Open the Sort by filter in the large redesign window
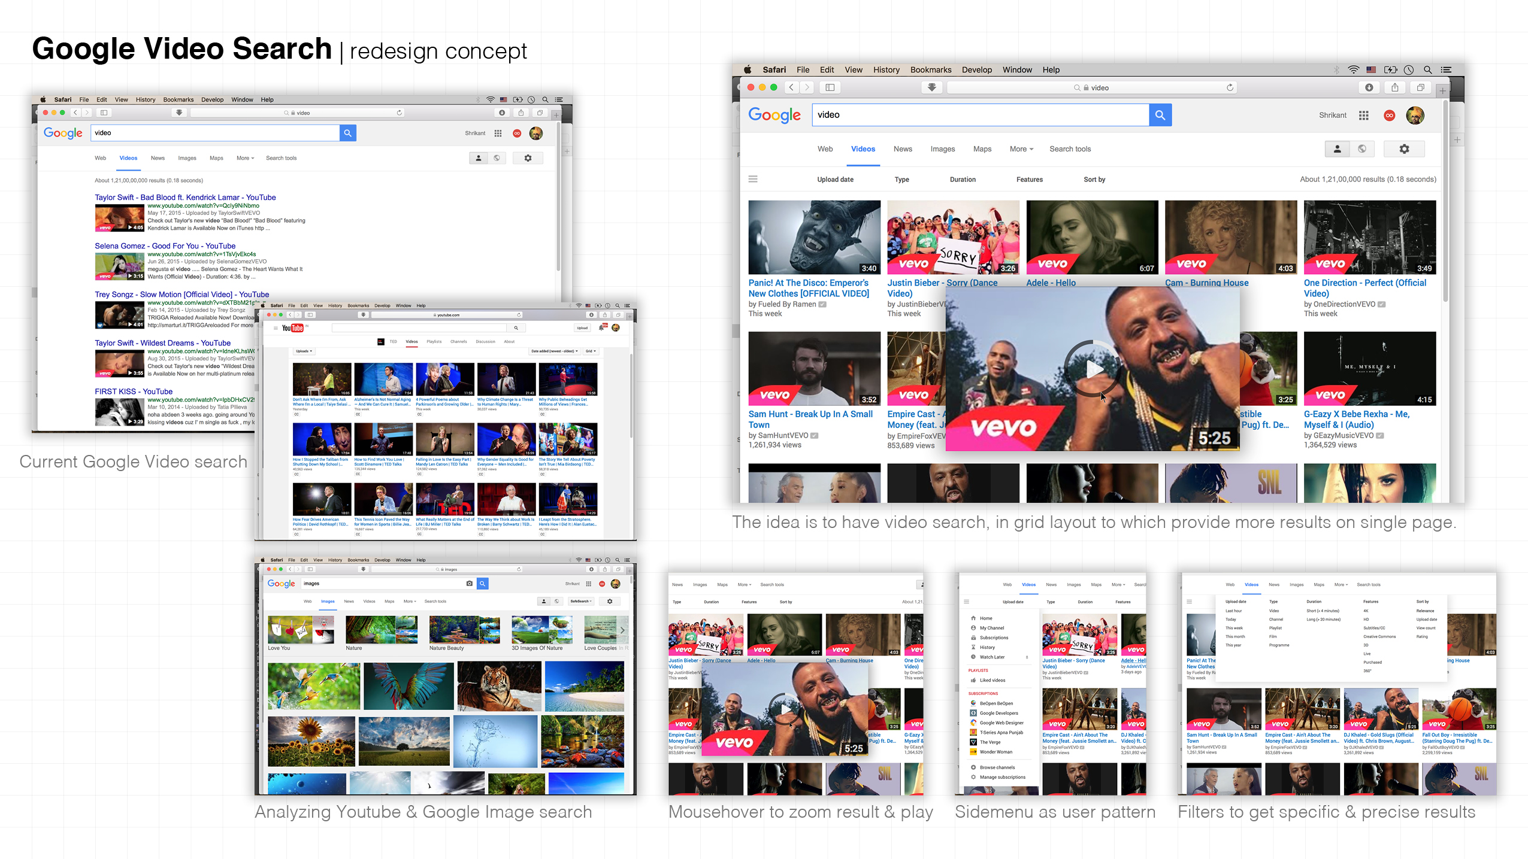 pyautogui.click(x=1094, y=180)
